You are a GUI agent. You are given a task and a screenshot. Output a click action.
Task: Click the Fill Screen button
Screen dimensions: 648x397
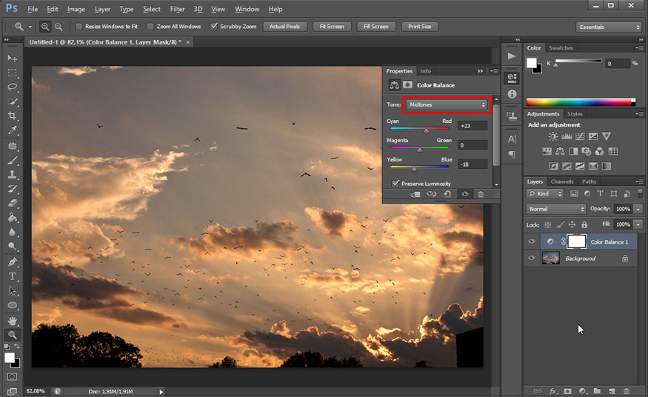(376, 27)
